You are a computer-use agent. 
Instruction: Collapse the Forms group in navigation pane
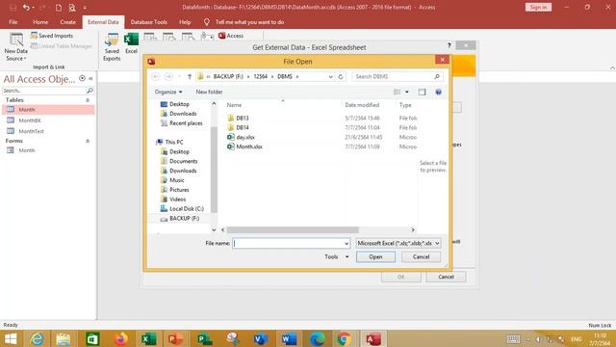point(88,141)
